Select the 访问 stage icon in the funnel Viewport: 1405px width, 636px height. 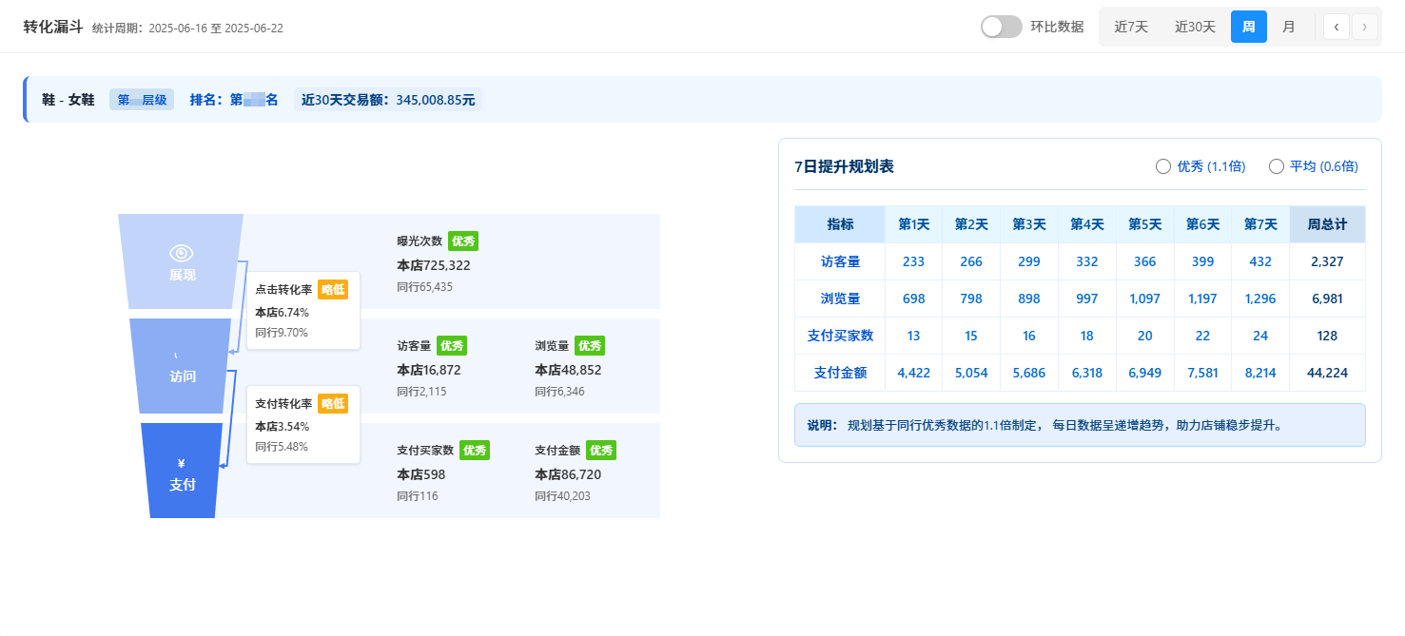[175, 354]
